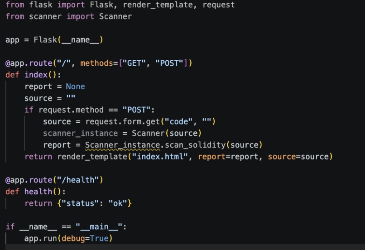Viewport: 365px width, 250px height.
Task: Click the word 'render_template' in the first import line
Action: point(158,5)
